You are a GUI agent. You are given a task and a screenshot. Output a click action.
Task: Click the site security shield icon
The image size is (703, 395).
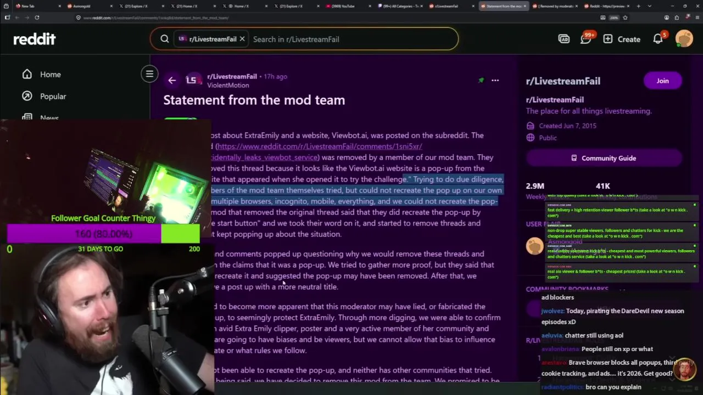tap(79, 18)
